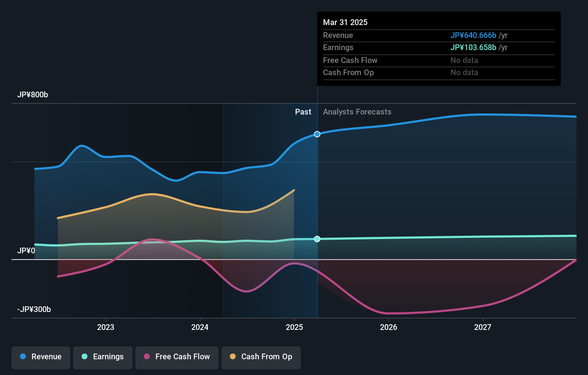This screenshot has width=588, height=375.
Task: Click the Mar 31 2025 tooltip date
Action: (x=345, y=22)
